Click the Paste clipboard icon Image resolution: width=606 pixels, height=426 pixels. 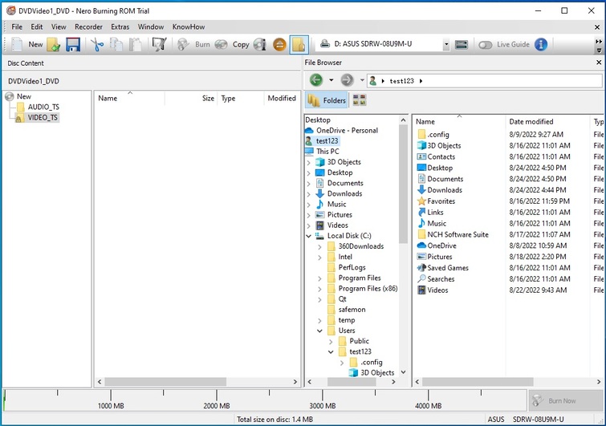135,44
